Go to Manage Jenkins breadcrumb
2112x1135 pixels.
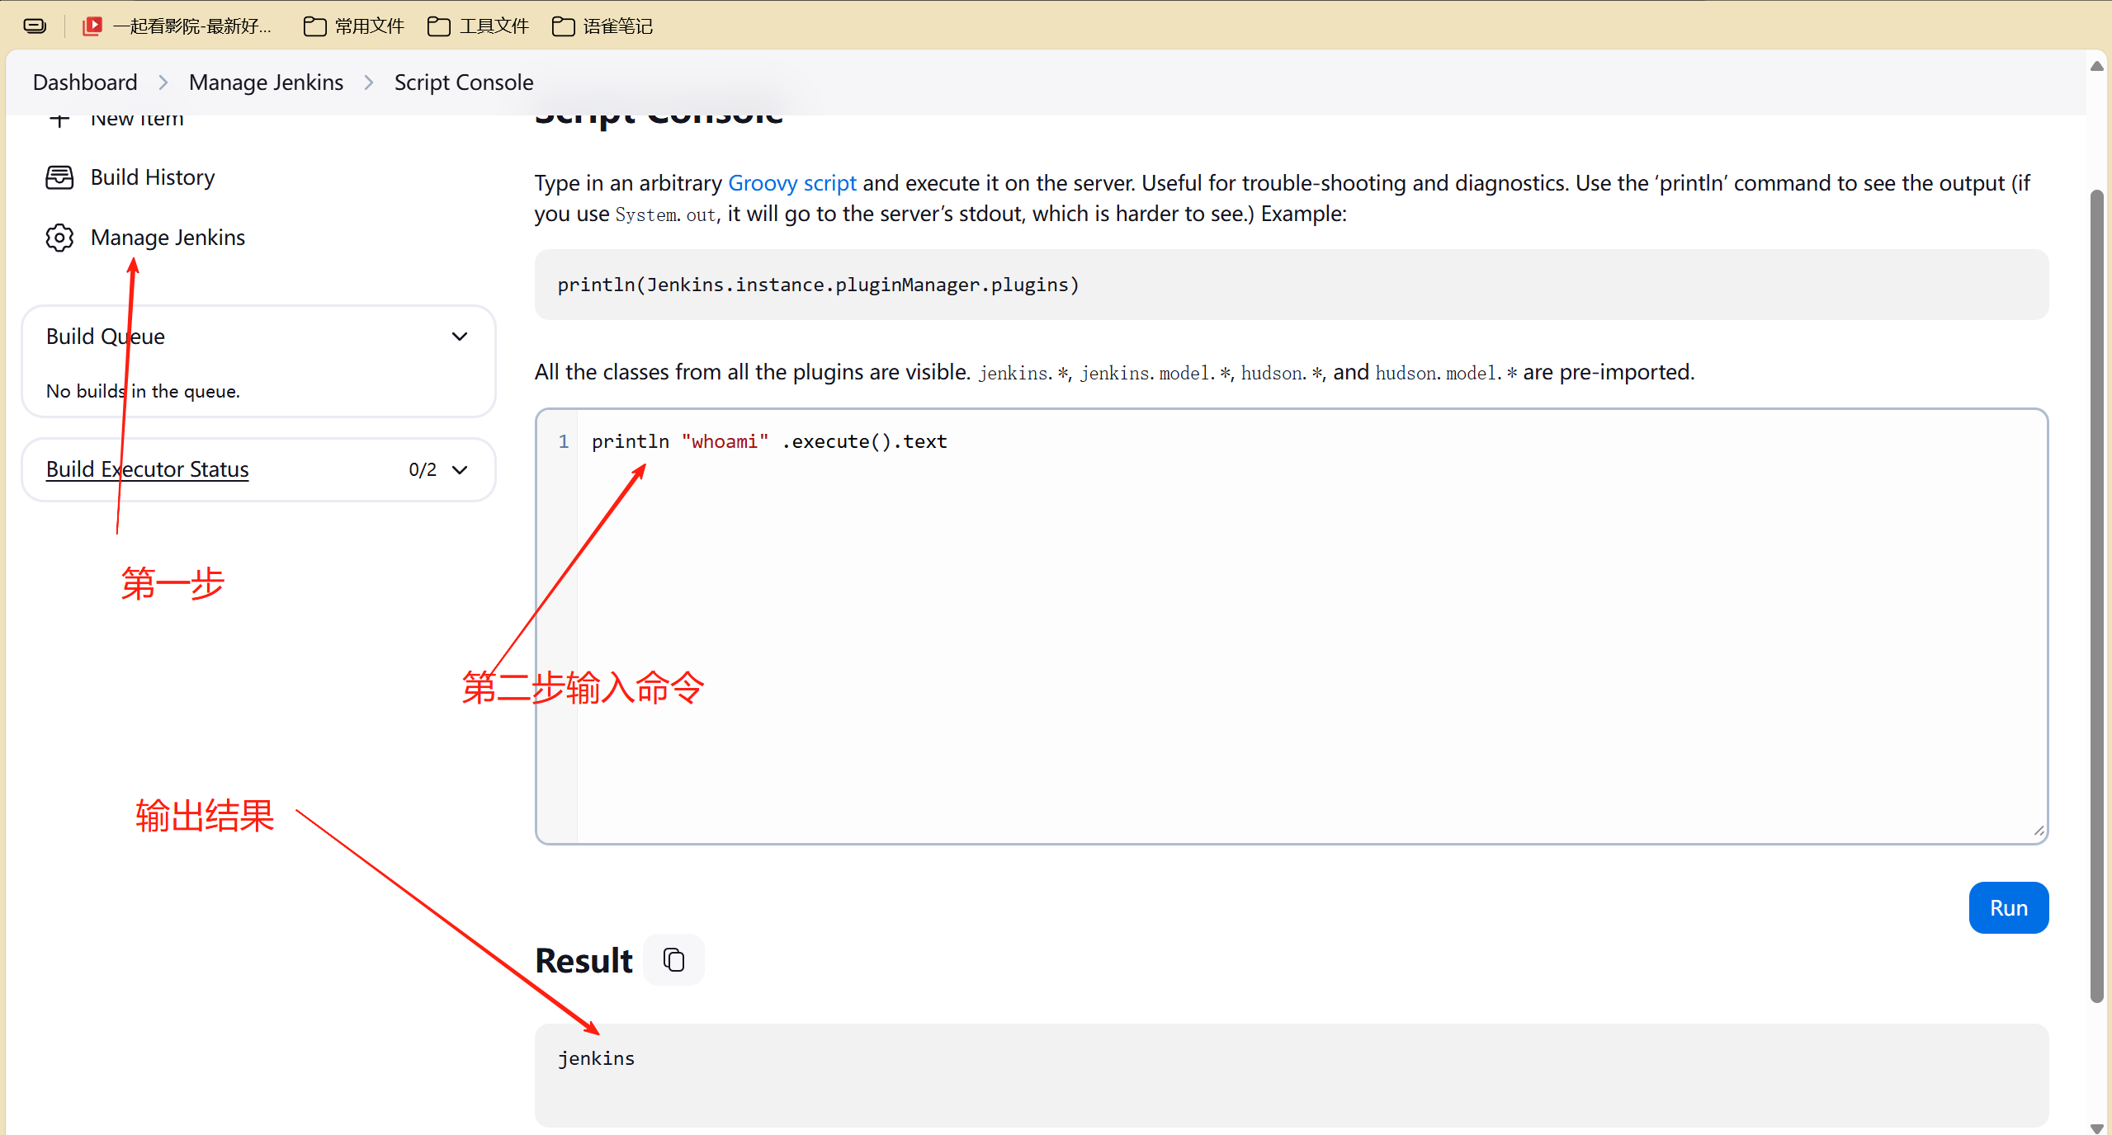click(266, 82)
